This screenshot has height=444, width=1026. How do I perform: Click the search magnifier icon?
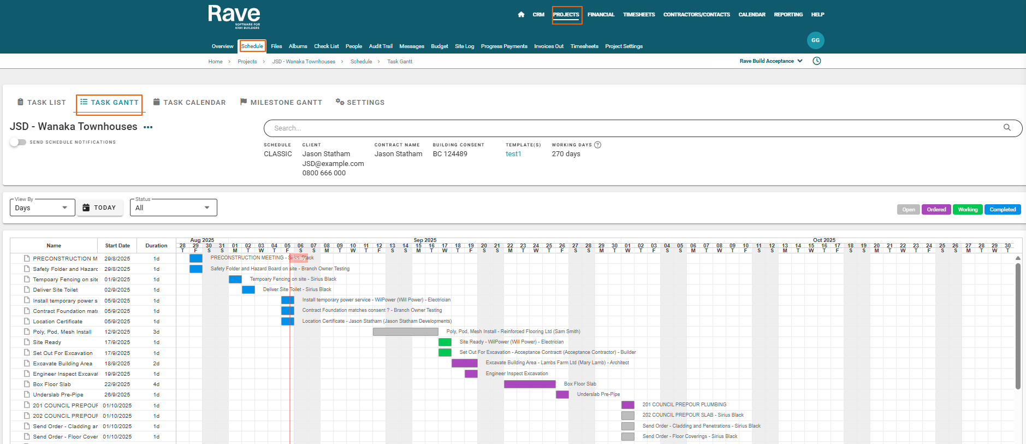point(1007,127)
